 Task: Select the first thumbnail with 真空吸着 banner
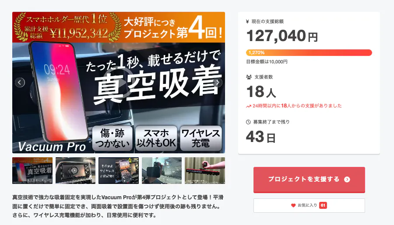(x=32, y=170)
